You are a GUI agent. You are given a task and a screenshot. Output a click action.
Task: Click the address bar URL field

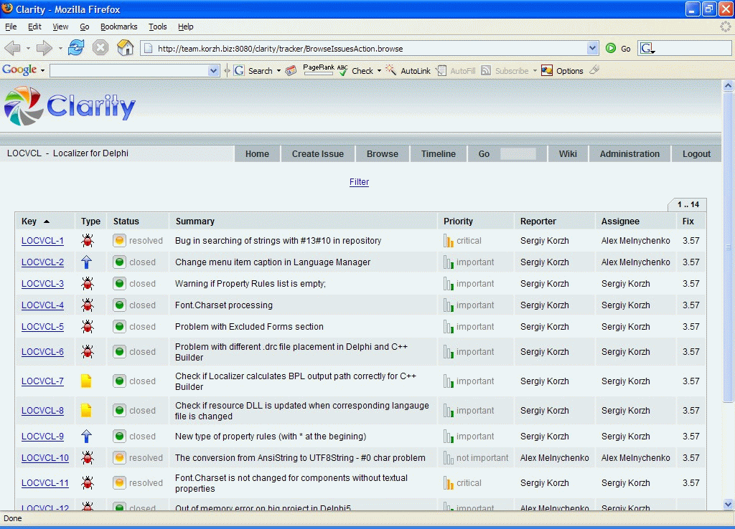pyautogui.click(x=368, y=49)
